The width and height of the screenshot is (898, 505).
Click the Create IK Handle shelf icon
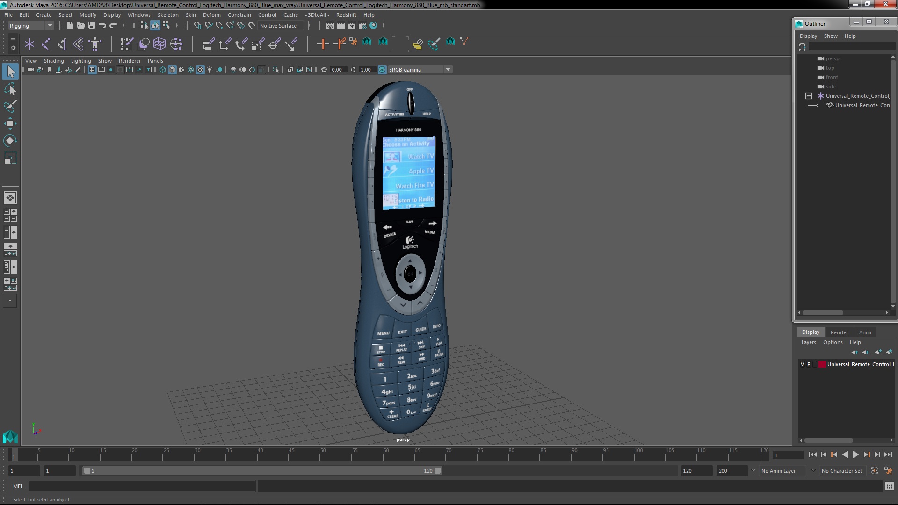tap(62, 44)
